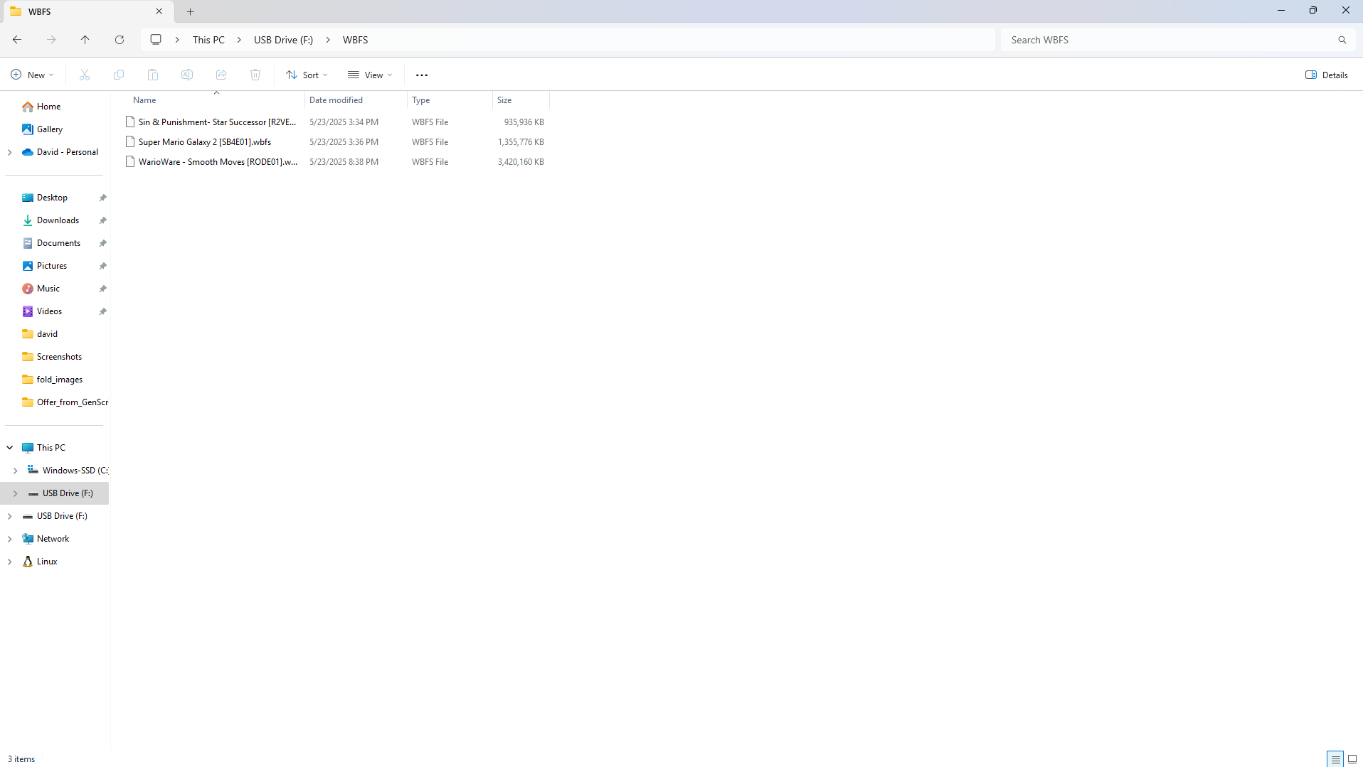The image size is (1363, 767).
Task: Open the View dropdown
Action: tap(370, 75)
